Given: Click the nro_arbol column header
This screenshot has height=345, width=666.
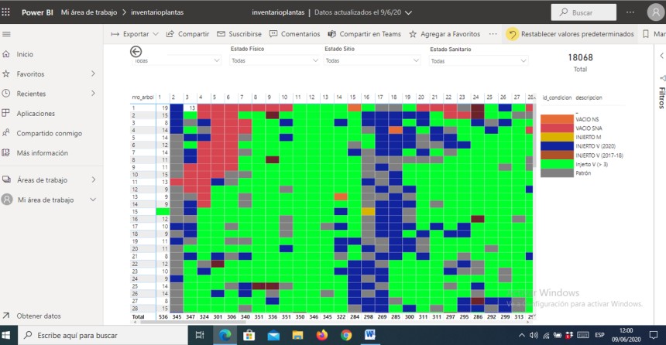Looking at the screenshot, I should [142, 97].
